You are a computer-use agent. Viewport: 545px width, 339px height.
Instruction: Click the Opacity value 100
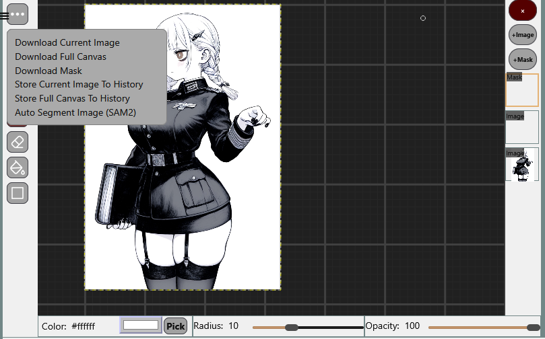click(412, 326)
